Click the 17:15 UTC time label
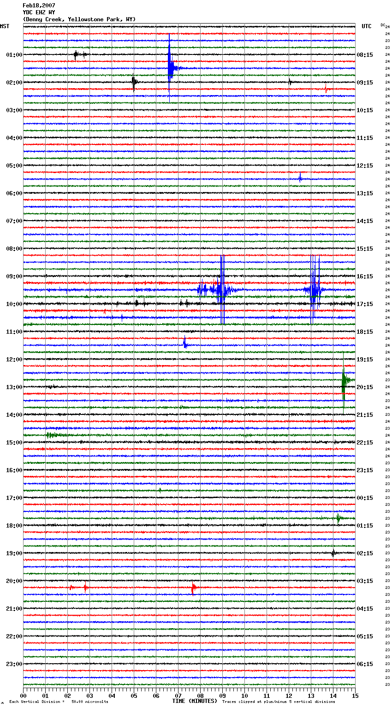Image resolution: width=392 pixels, height=708 pixels. tap(365, 304)
